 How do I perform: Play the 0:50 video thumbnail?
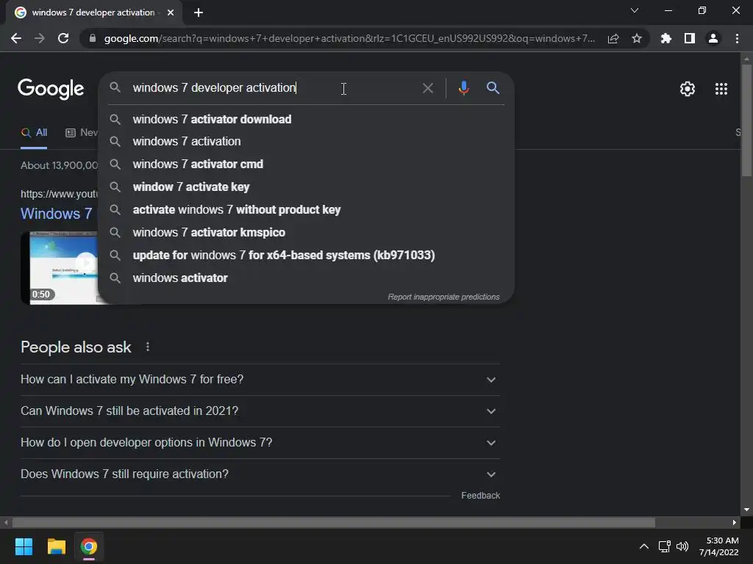tap(60, 267)
